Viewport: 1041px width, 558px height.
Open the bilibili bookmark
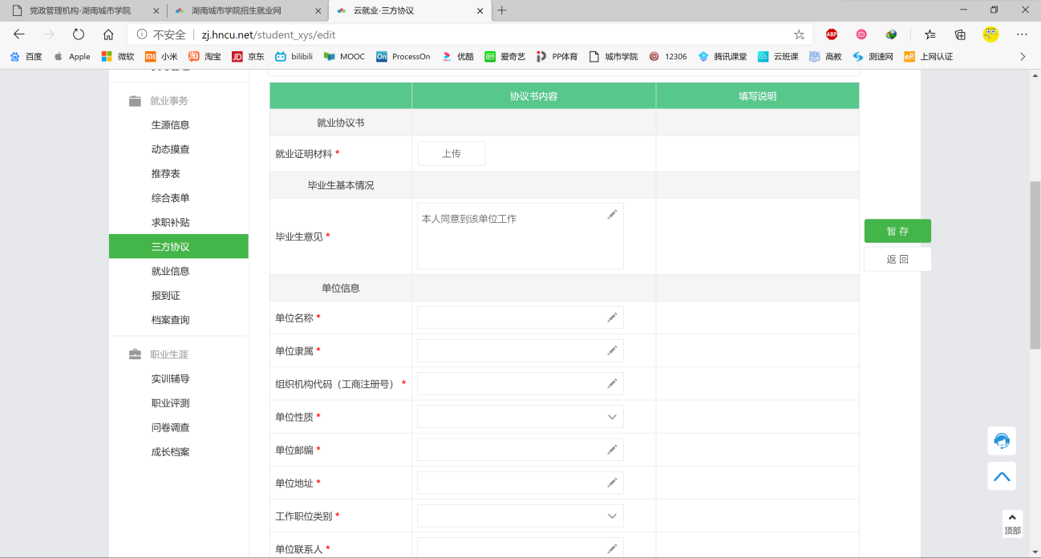tap(294, 57)
